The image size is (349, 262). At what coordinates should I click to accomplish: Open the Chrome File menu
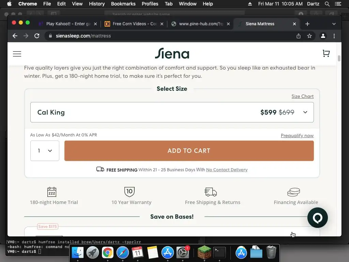47,4
